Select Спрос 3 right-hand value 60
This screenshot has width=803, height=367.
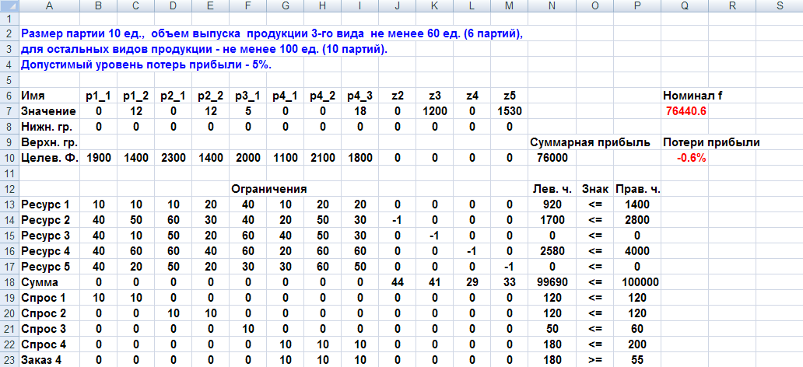pos(637,329)
